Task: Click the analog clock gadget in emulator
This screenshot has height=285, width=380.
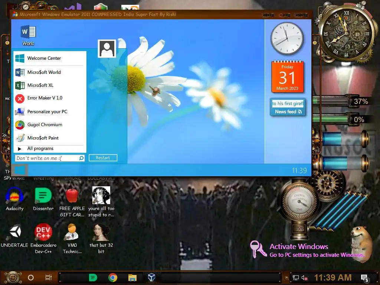Action: point(287,39)
